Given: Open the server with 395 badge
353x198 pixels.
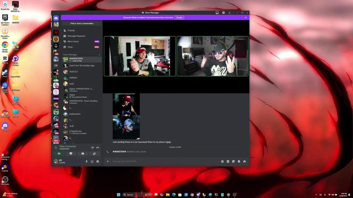Looking at the screenshot, I should (56, 52).
